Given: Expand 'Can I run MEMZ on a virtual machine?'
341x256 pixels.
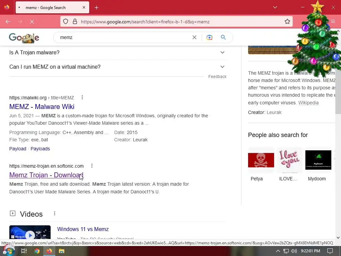Looking at the screenshot, I should pos(118,67).
